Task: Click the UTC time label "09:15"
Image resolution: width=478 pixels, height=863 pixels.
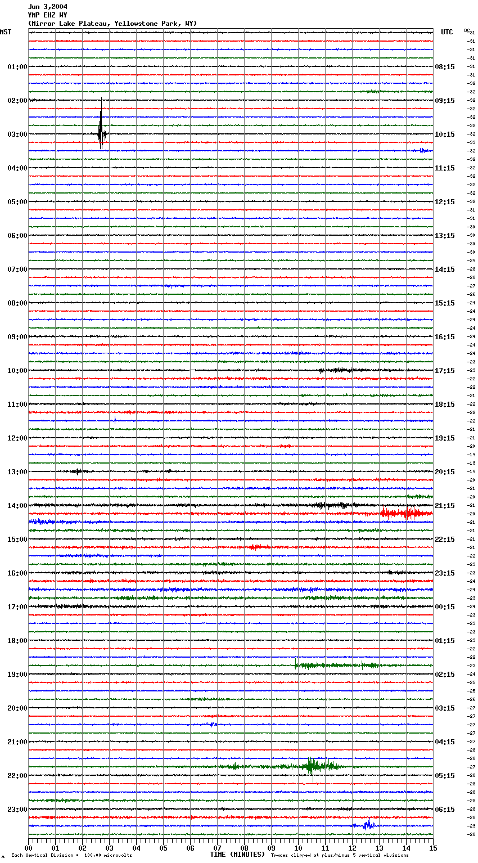Action: [x=445, y=101]
